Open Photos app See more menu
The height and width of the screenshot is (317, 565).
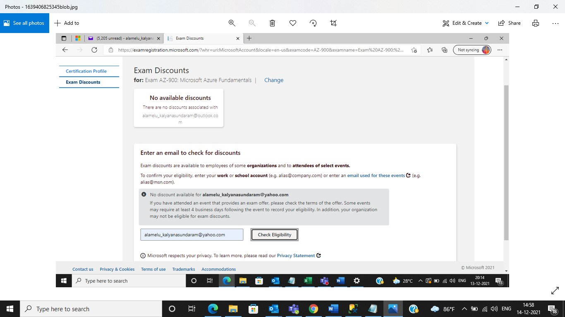click(555, 23)
